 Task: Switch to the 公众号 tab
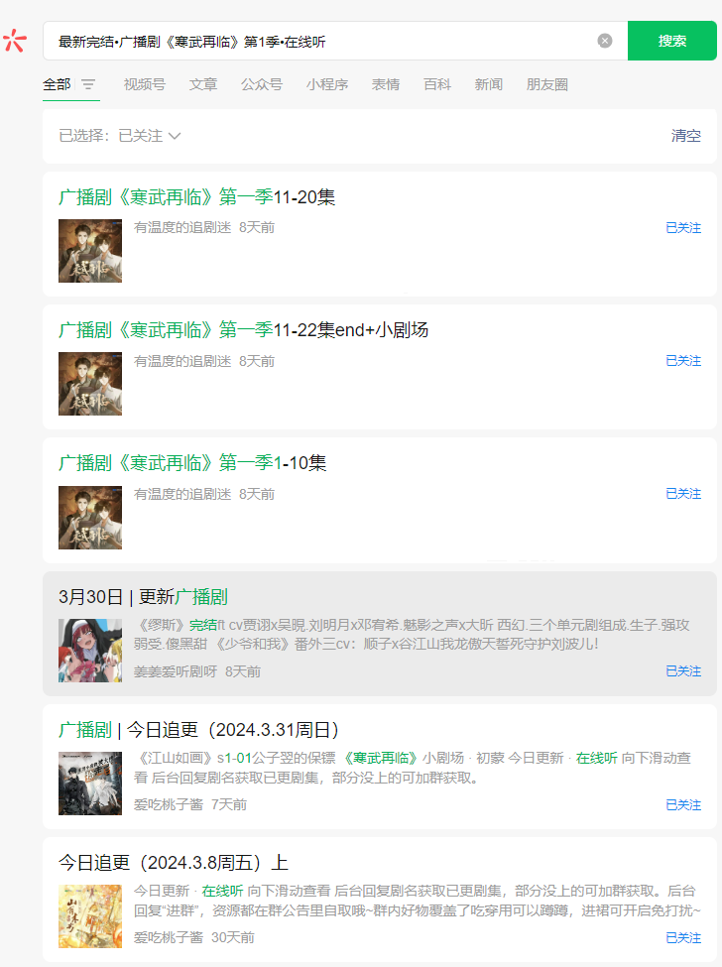click(262, 84)
